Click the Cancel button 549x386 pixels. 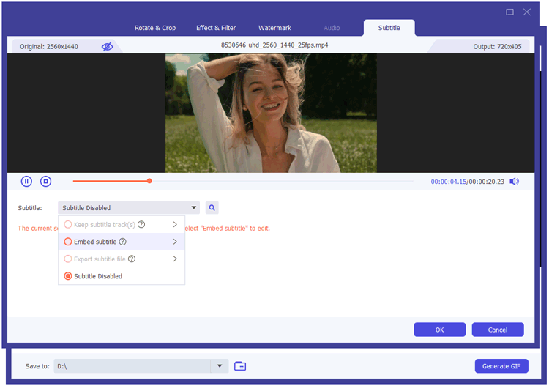pyautogui.click(x=498, y=330)
